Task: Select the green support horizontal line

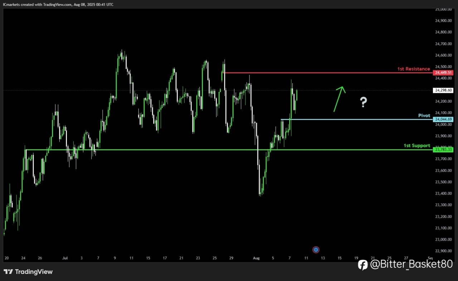Action: (x=229, y=150)
